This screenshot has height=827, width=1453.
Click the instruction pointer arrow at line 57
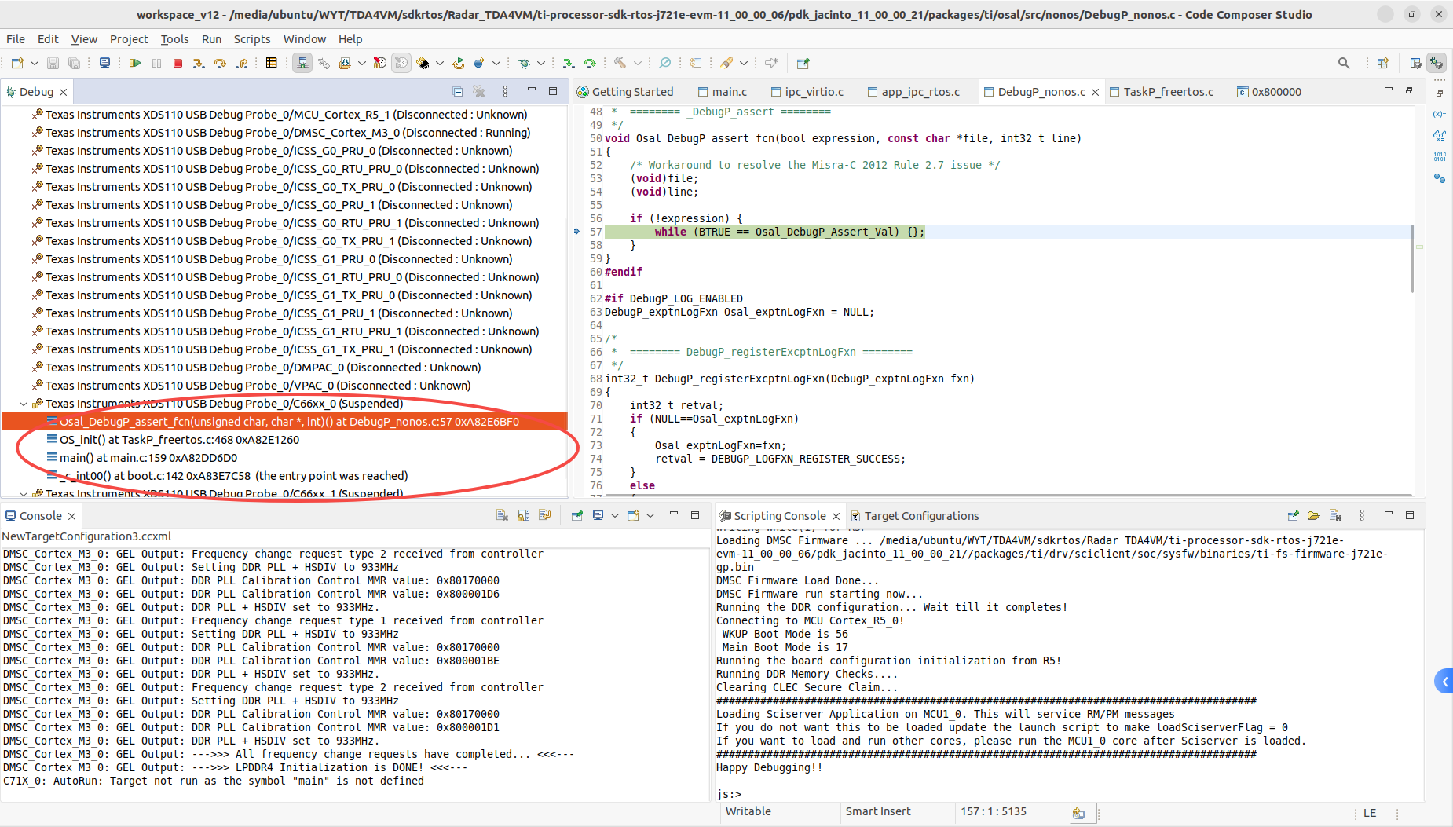tap(576, 232)
